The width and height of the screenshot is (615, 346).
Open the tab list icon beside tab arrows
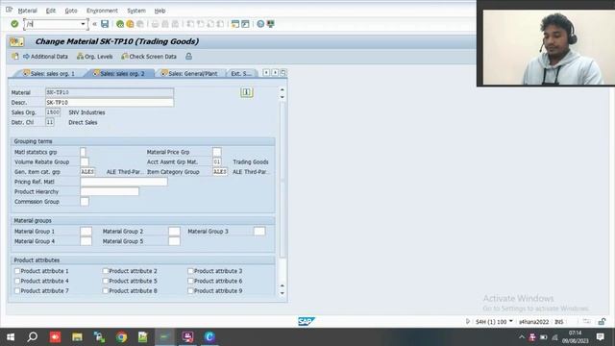[x=283, y=73]
